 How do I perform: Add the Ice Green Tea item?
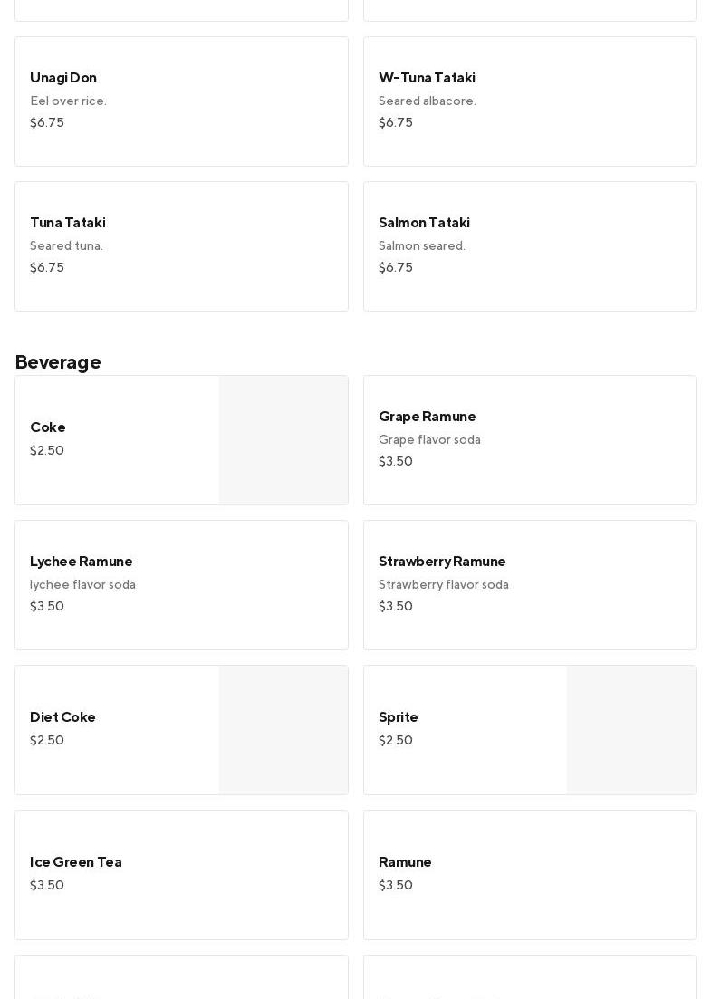pyautogui.click(x=181, y=875)
